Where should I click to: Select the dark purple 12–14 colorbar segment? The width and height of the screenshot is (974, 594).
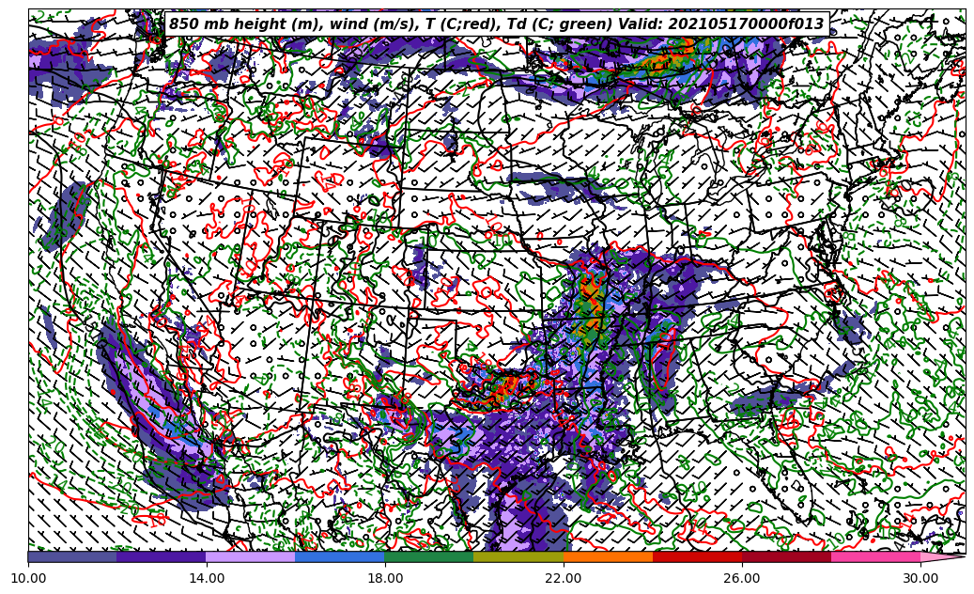tap(162, 556)
